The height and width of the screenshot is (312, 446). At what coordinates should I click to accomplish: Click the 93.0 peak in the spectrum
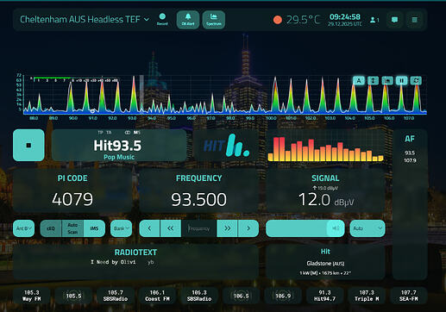point(134,95)
